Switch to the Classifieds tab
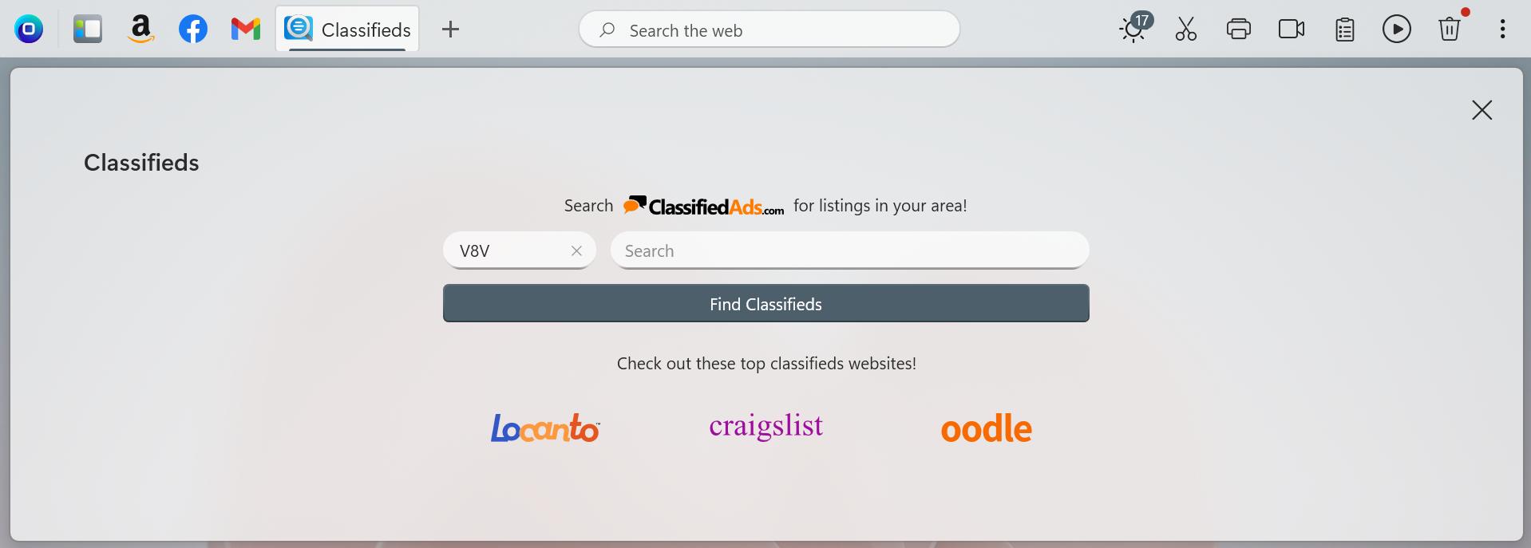This screenshot has height=548, width=1531. click(x=347, y=30)
